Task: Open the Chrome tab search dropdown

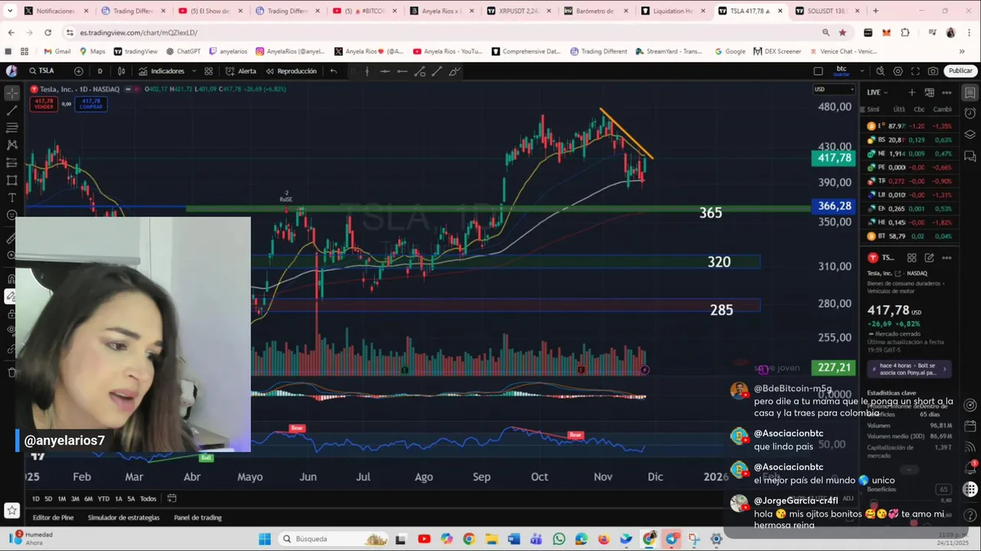Action: tap(10, 11)
